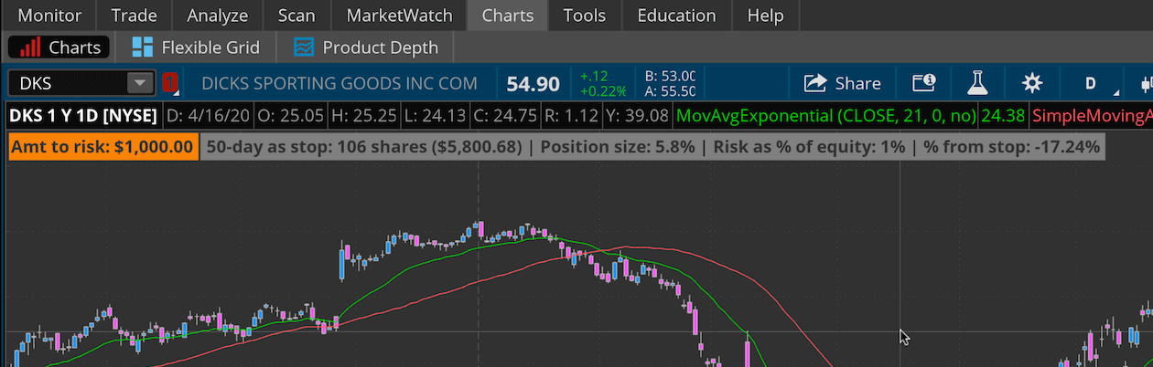Expand the symbol selector dropdown arrow
The height and width of the screenshot is (367, 1153).
(x=140, y=84)
